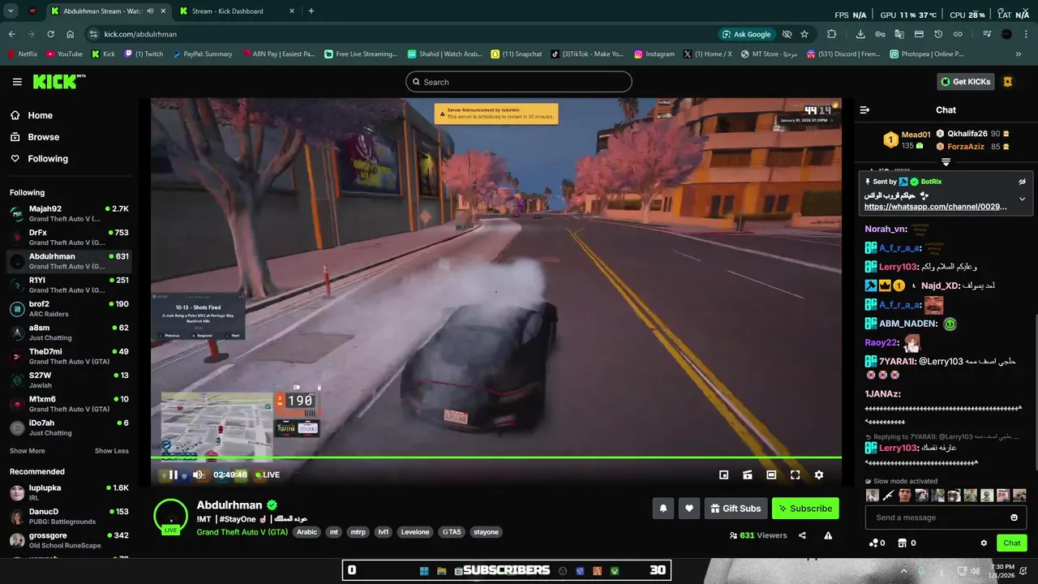Open the pinned WhatsApp channel link

click(x=936, y=207)
